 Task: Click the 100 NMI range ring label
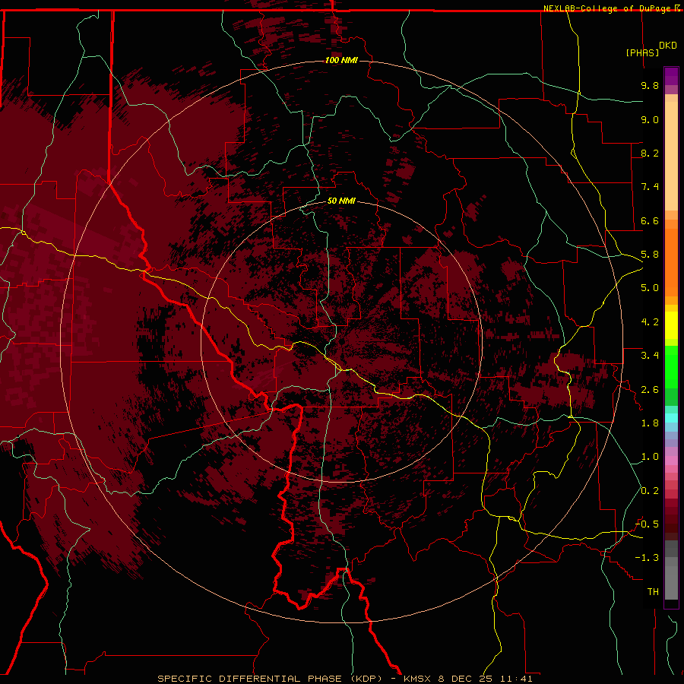point(341,60)
